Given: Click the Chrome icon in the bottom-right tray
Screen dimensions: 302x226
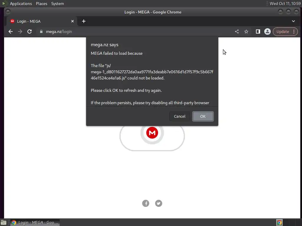Looking at the screenshot, I should click(x=279, y=222).
